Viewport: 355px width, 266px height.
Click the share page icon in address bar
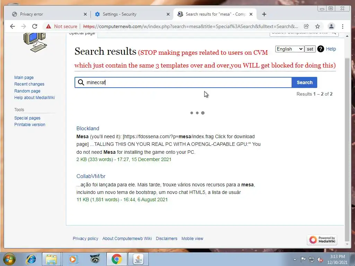point(306,26)
